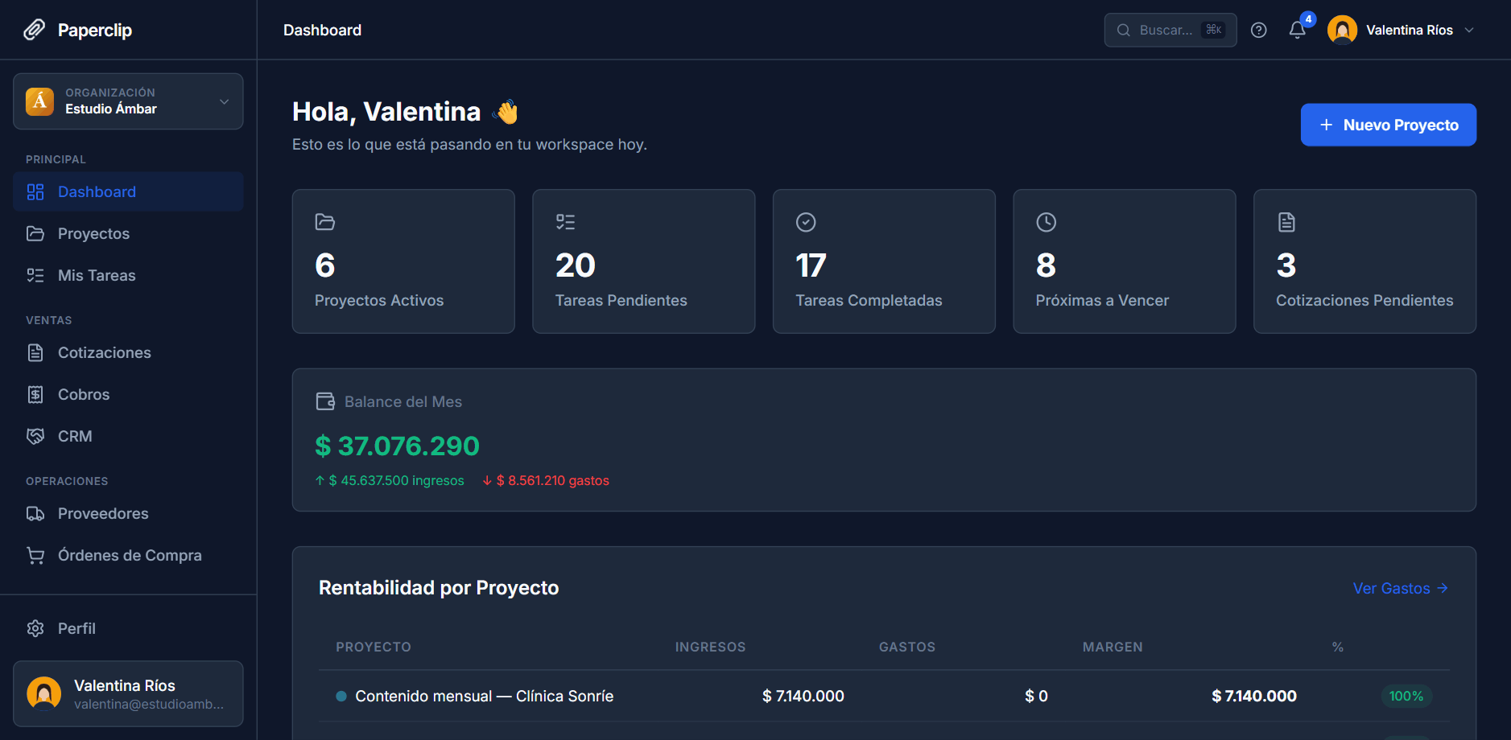Click the folder icon on Proyectos Activos card
1511x740 pixels.
click(x=325, y=222)
